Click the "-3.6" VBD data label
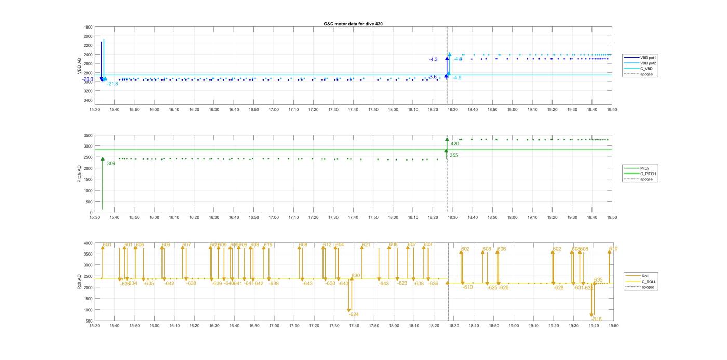Screen dimensions: 727x360 coord(432,77)
